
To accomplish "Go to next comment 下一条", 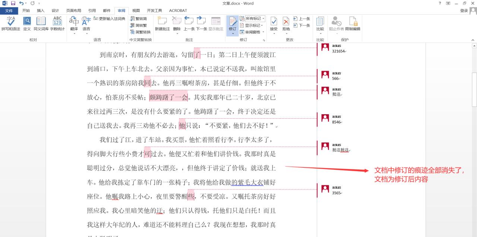I will pyautogui.click(x=202, y=24).
